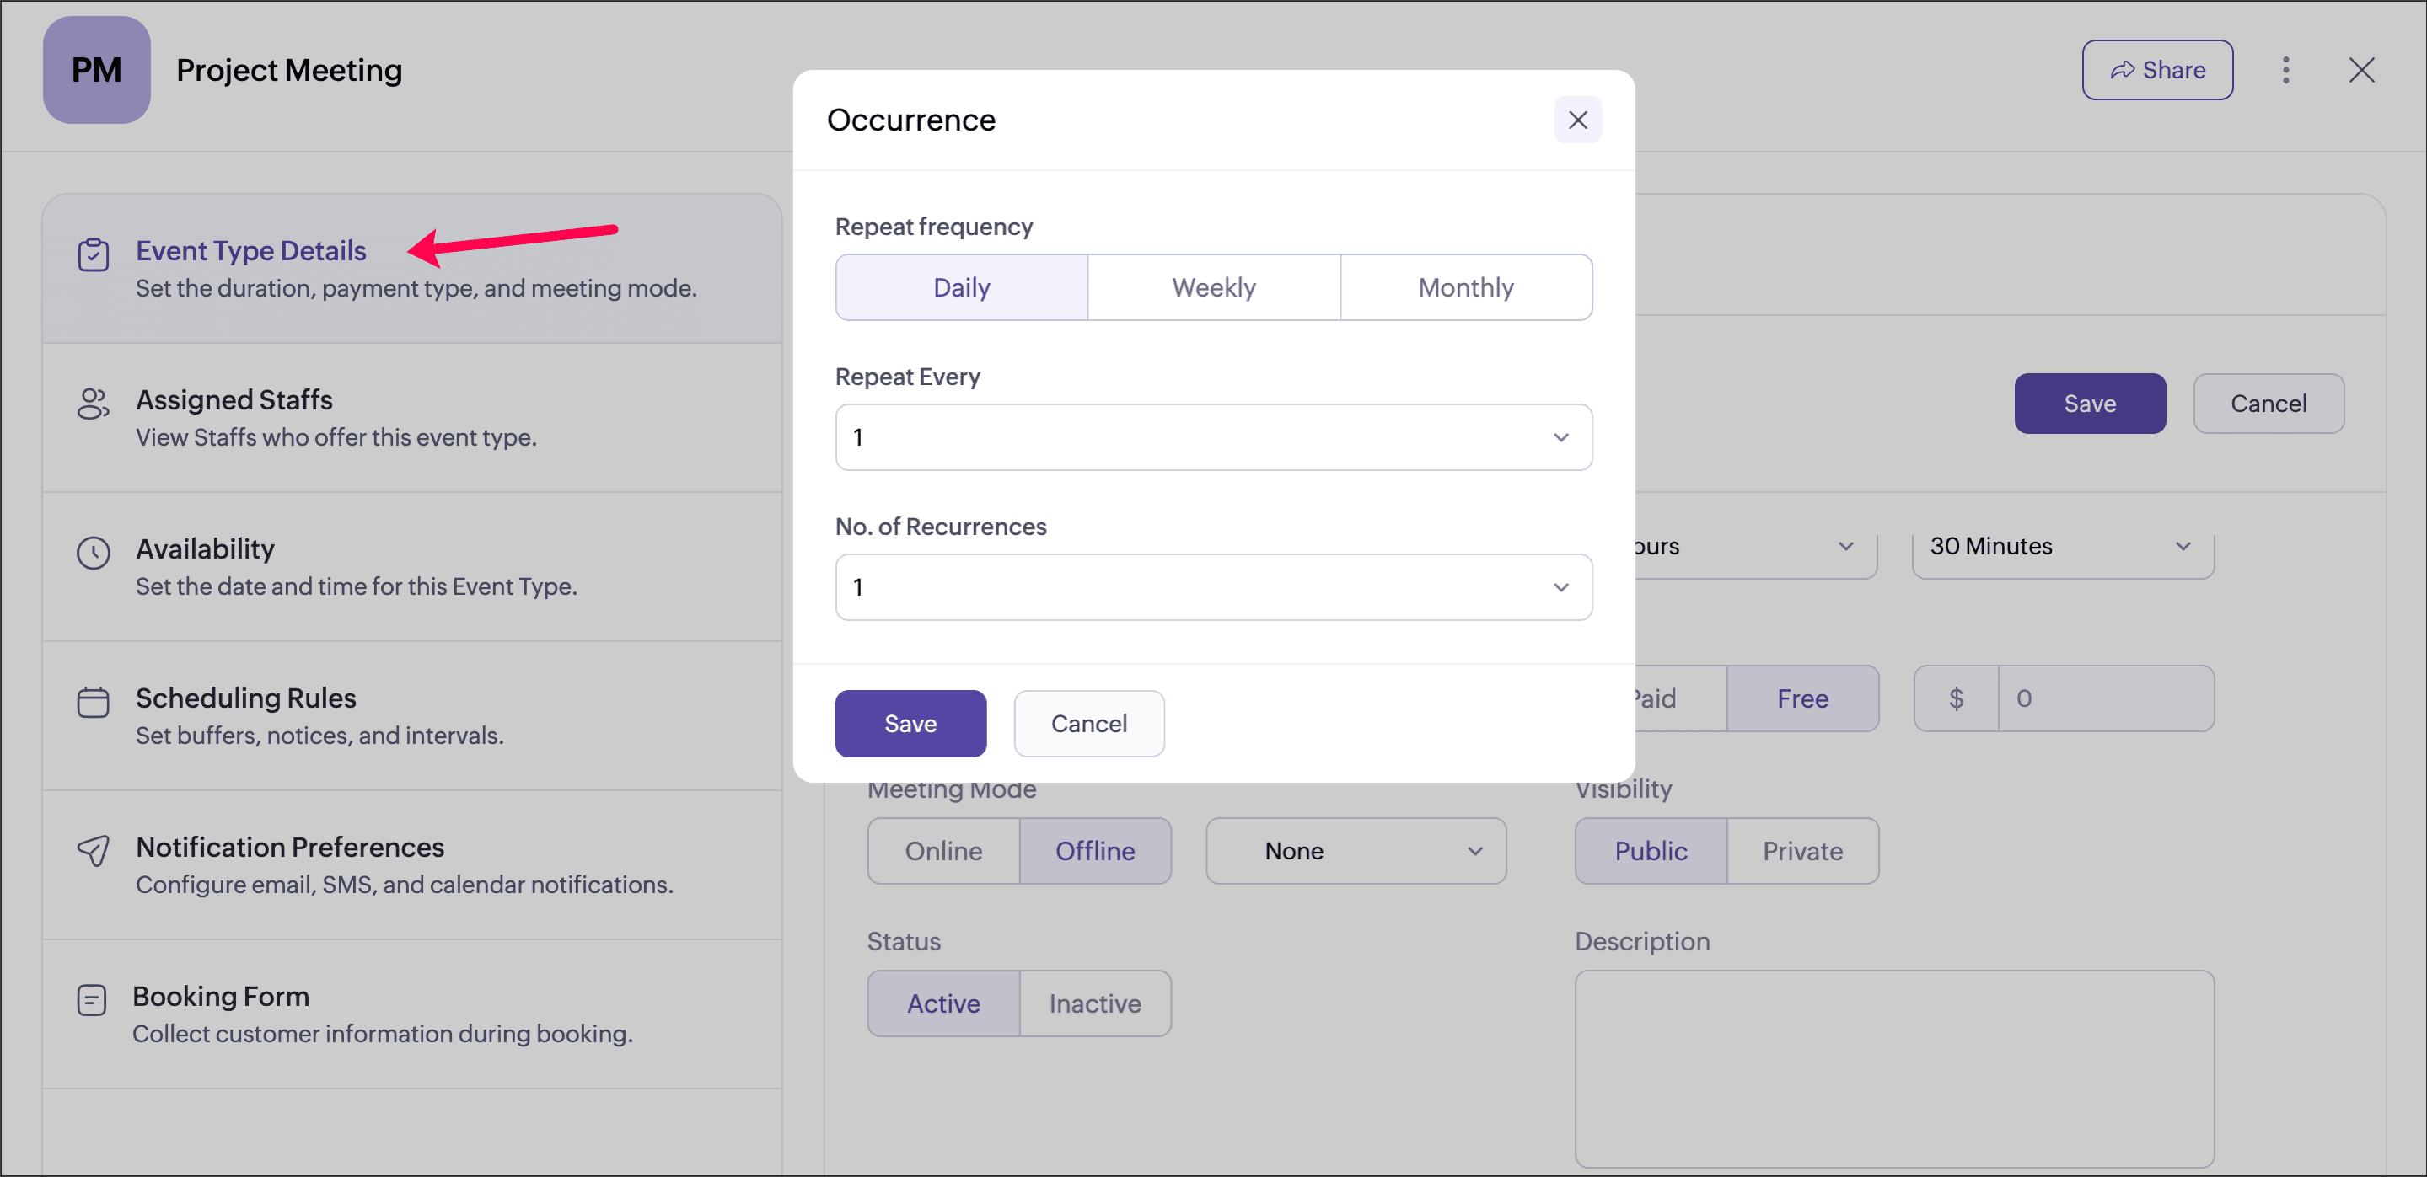
Task: Expand the Repeat Every dropdown
Action: 1212,438
